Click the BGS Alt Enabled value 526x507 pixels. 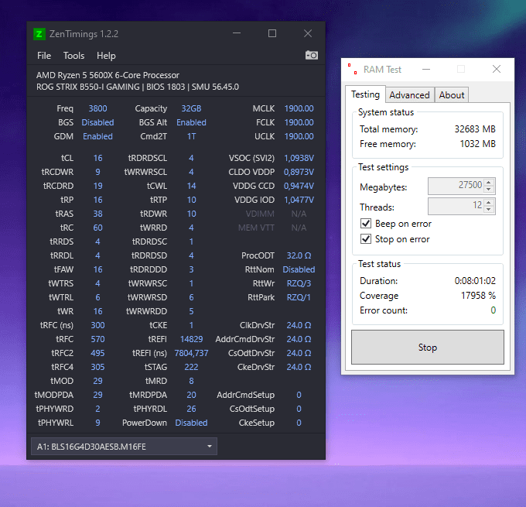click(191, 122)
